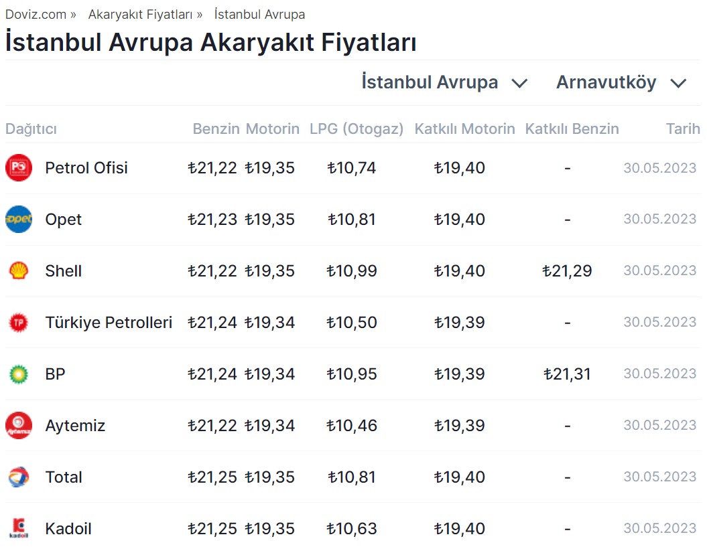
Task: Select the Türkiye Petrolleri distributor name
Action: coord(109,323)
